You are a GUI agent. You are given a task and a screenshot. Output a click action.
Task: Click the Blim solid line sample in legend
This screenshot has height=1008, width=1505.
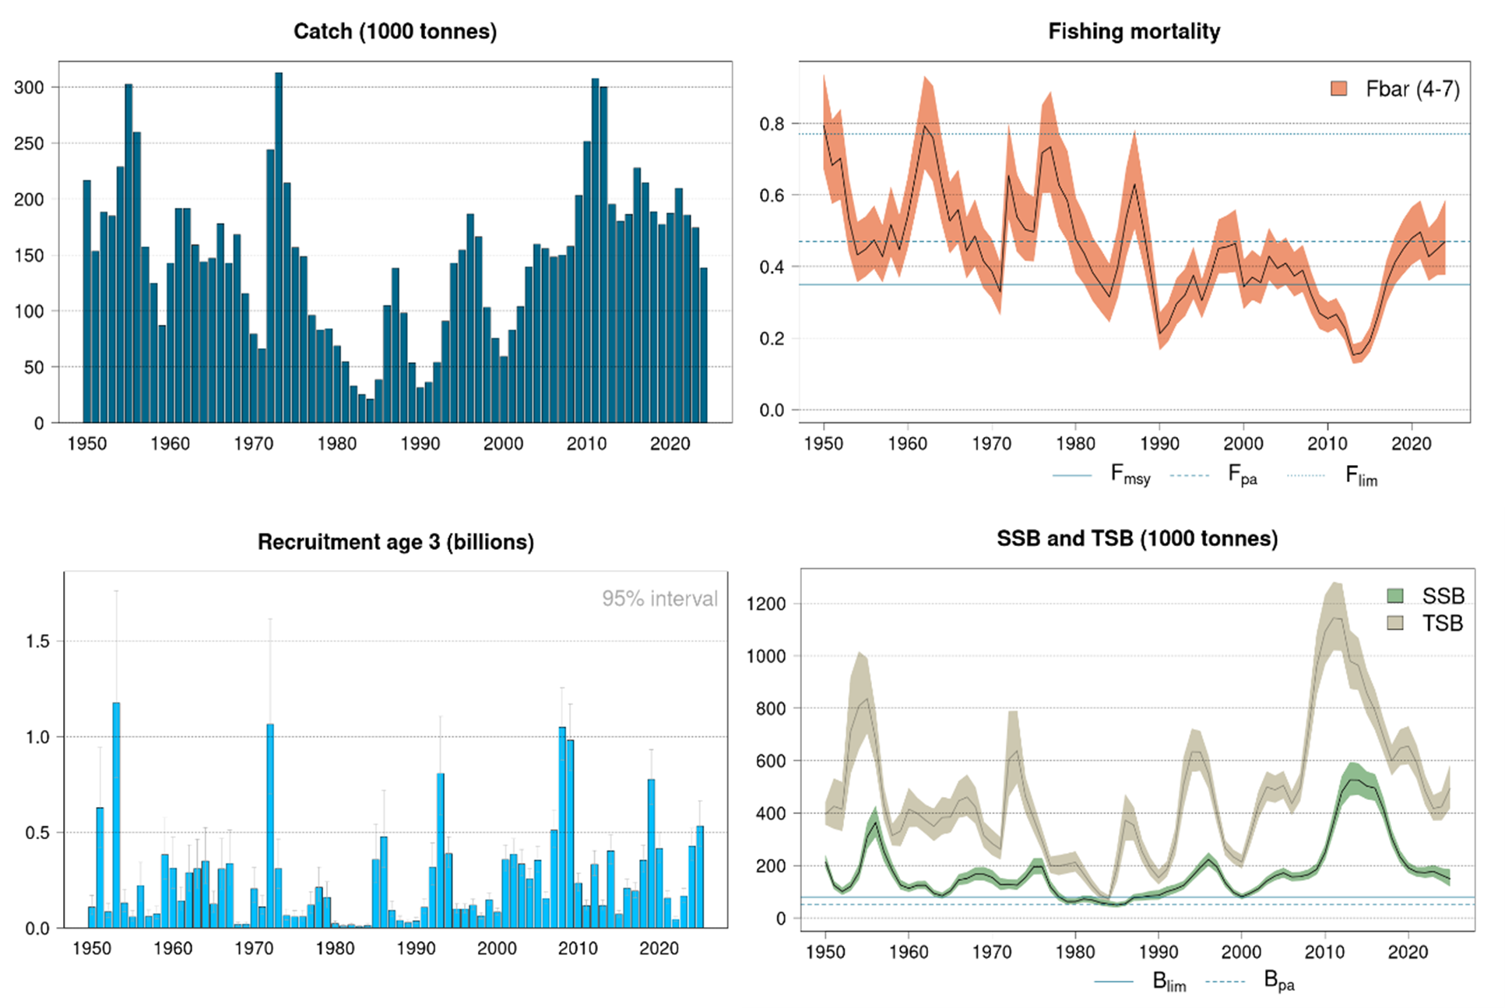click(1113, 982)
